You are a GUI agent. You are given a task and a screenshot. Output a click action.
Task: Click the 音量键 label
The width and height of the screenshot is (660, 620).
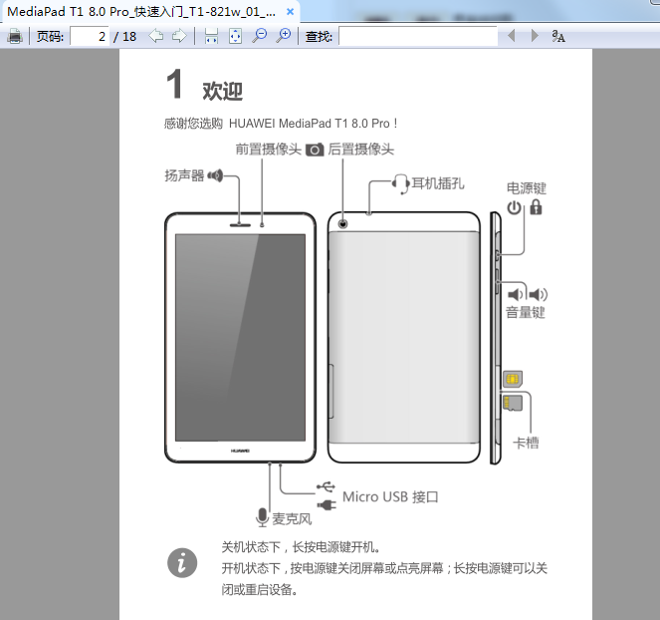[x=526, y=313]
